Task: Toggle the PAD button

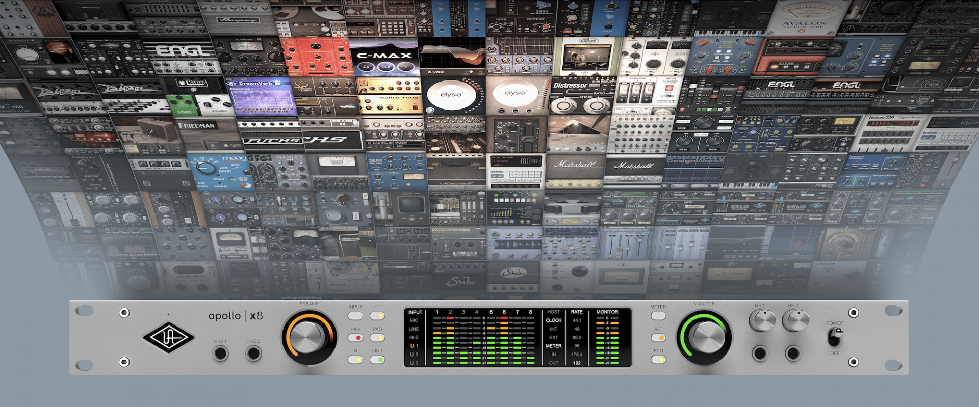Action: 377,337
